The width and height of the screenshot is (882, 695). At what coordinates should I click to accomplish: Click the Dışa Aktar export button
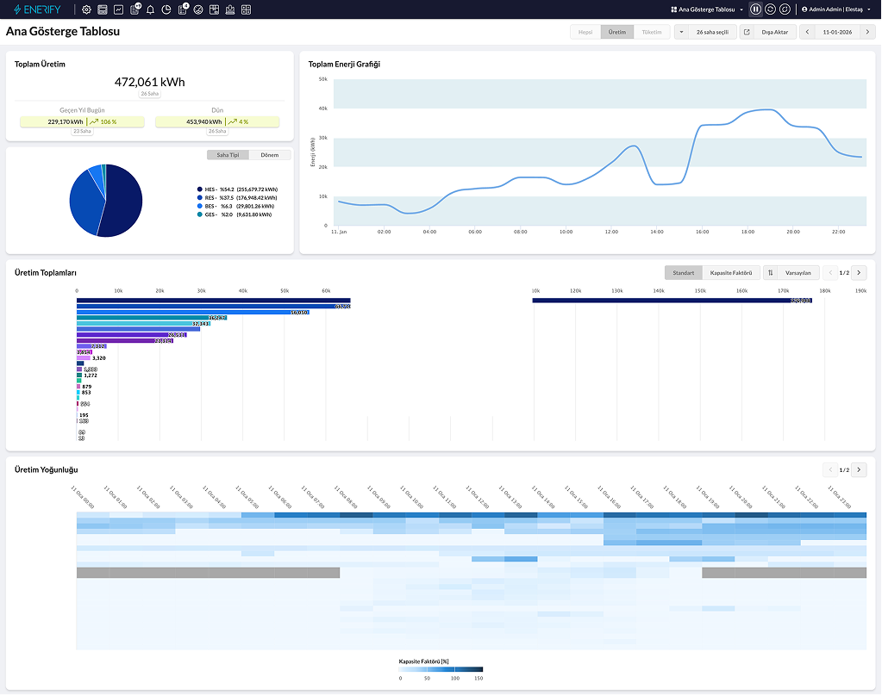point(766,32)
